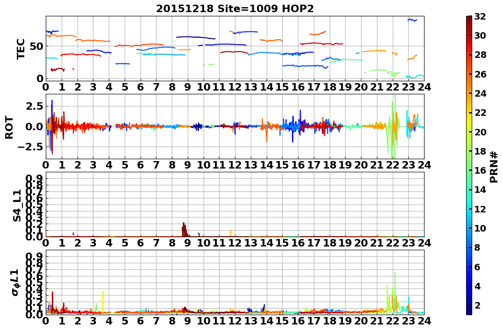Click the dark navy TEC trace between hours 8 and 11
This screenshot has width=503, height=331.
(x=196, y=37)
